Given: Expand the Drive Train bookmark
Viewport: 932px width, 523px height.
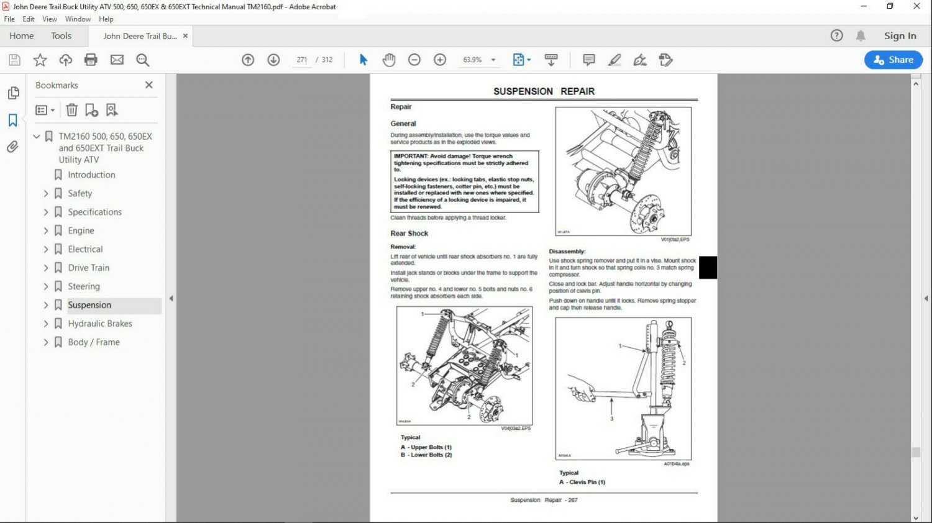Looking at the screenshot, I should [46, 268].
